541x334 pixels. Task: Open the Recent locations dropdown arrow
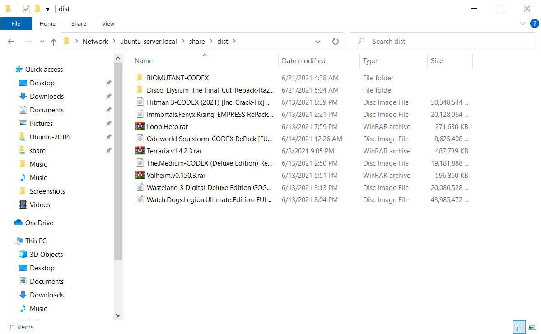tap(42, 42)
